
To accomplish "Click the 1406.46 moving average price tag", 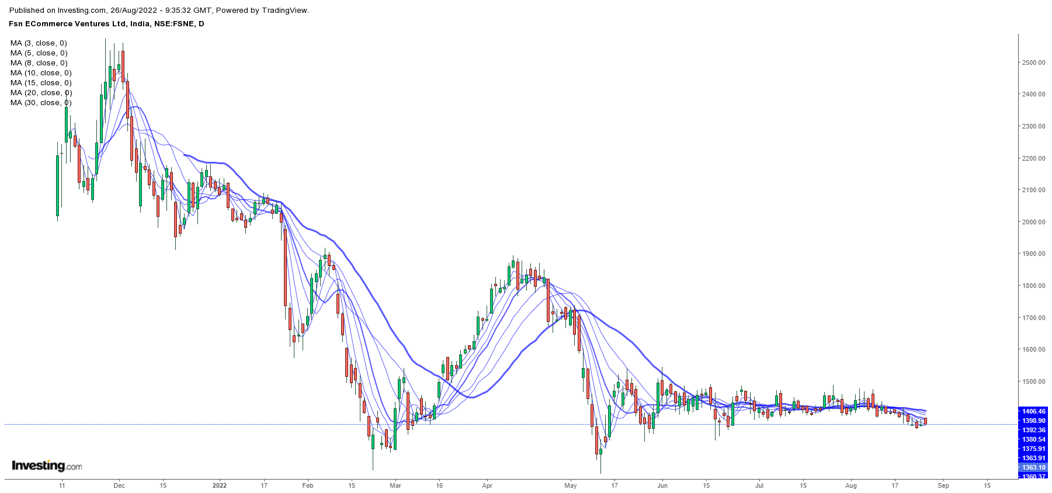I will (1033, 411).
